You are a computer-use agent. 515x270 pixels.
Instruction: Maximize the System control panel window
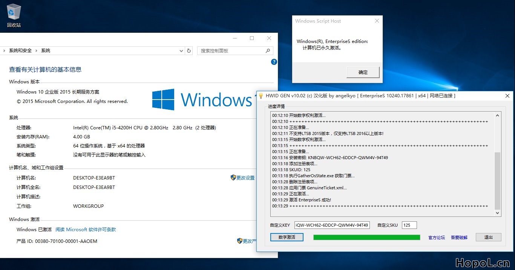(x=252, y=38)
